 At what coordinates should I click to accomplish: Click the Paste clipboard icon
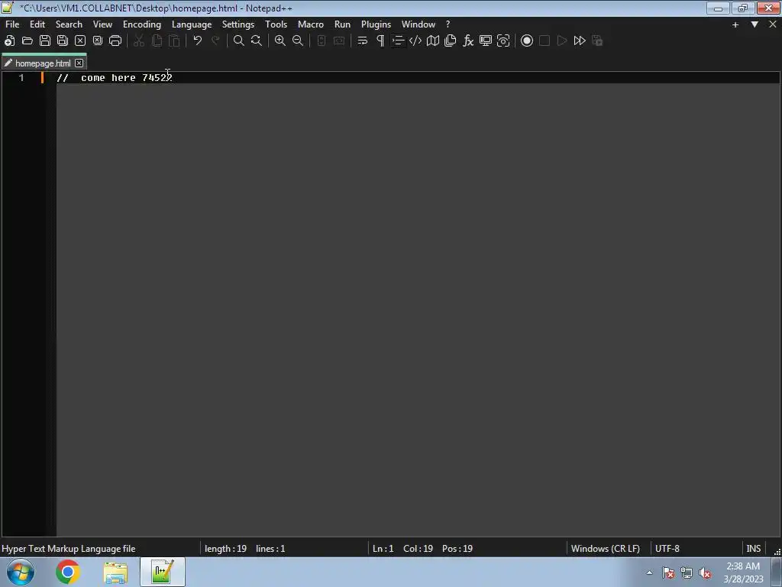pyautogui.click(x=174, y=41)
